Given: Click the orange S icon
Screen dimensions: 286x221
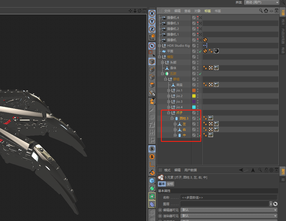Looking at the screenshot, I should point(152,157).
